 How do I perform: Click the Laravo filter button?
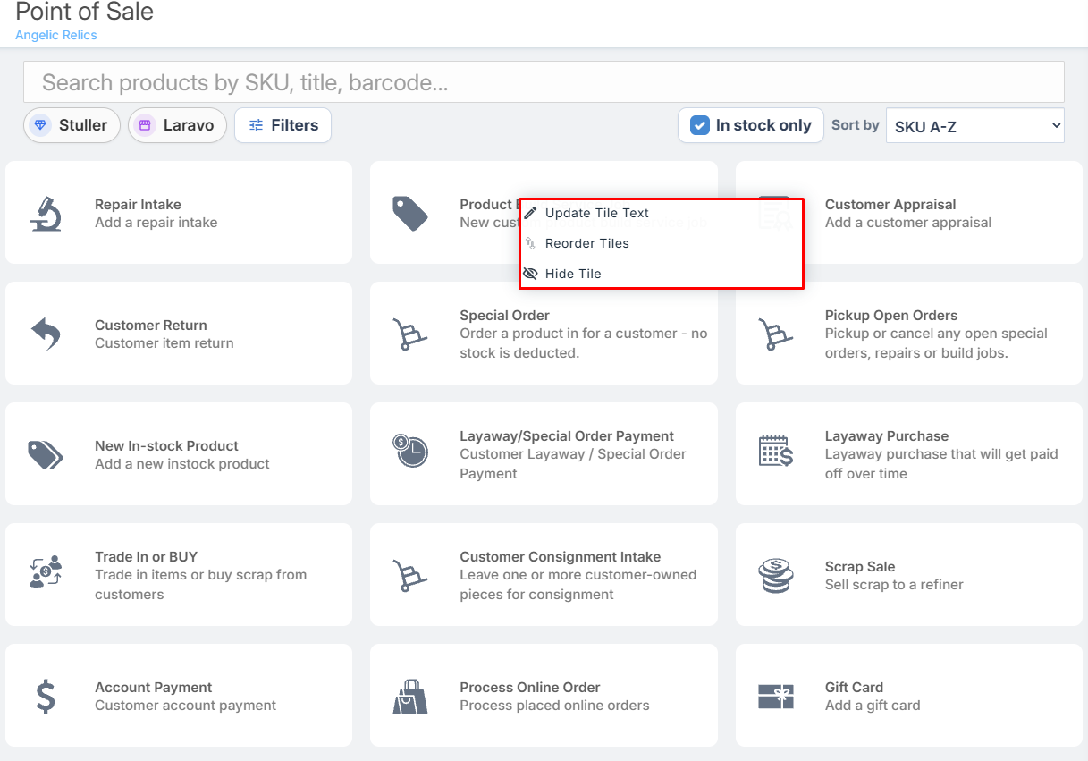point(177,125)
